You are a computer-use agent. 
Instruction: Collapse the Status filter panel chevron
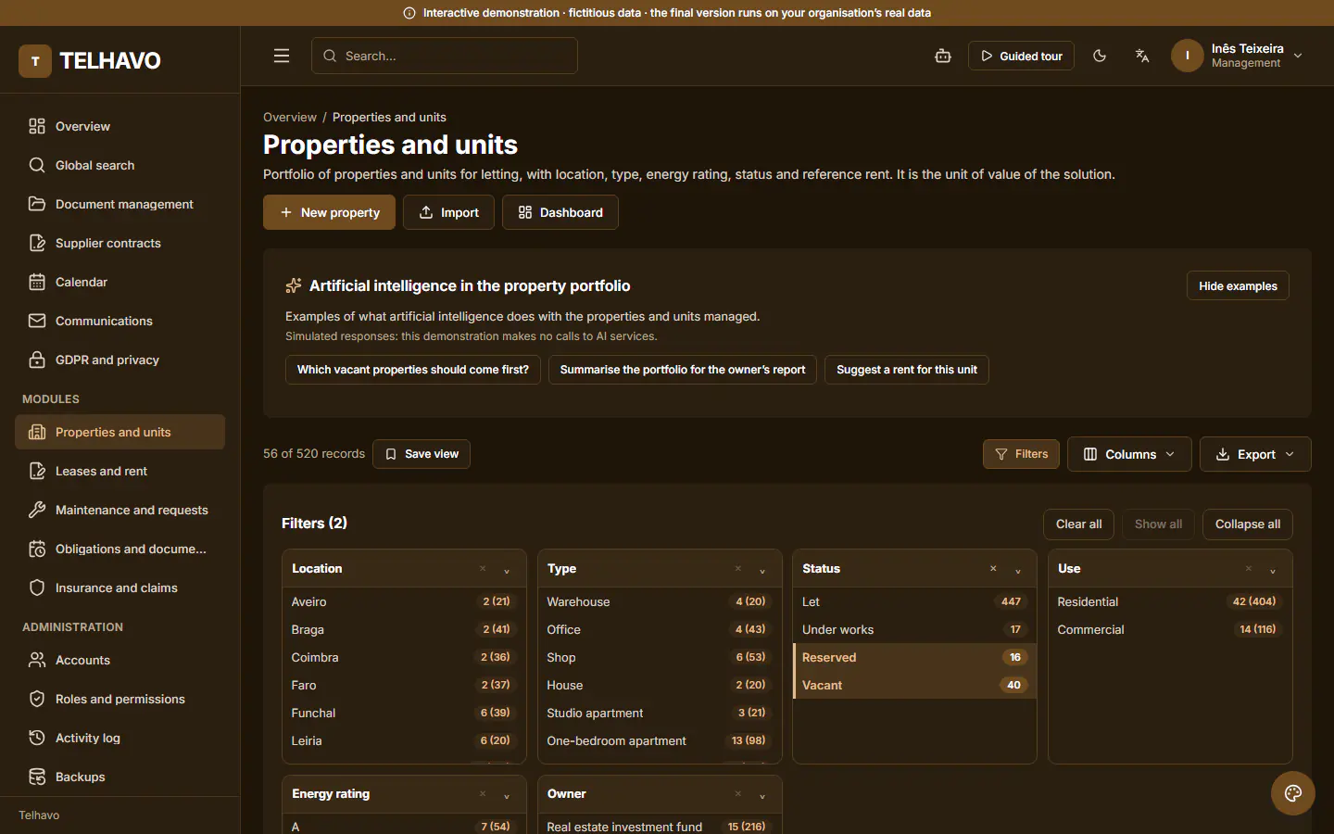tap(1018, 570)
